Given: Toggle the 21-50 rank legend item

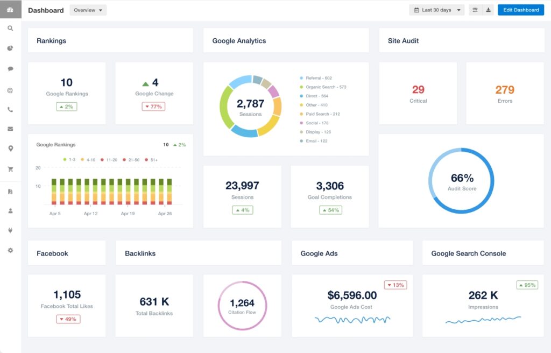Looking at the screenshot, I should [x=131, y=160].
